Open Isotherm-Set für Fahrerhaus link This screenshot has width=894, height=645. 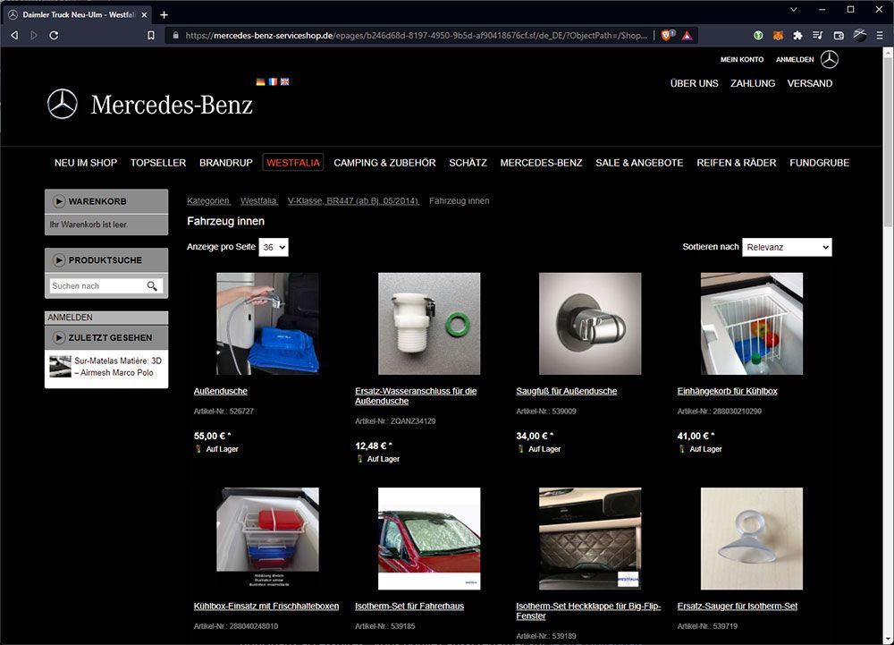[409, 607]
